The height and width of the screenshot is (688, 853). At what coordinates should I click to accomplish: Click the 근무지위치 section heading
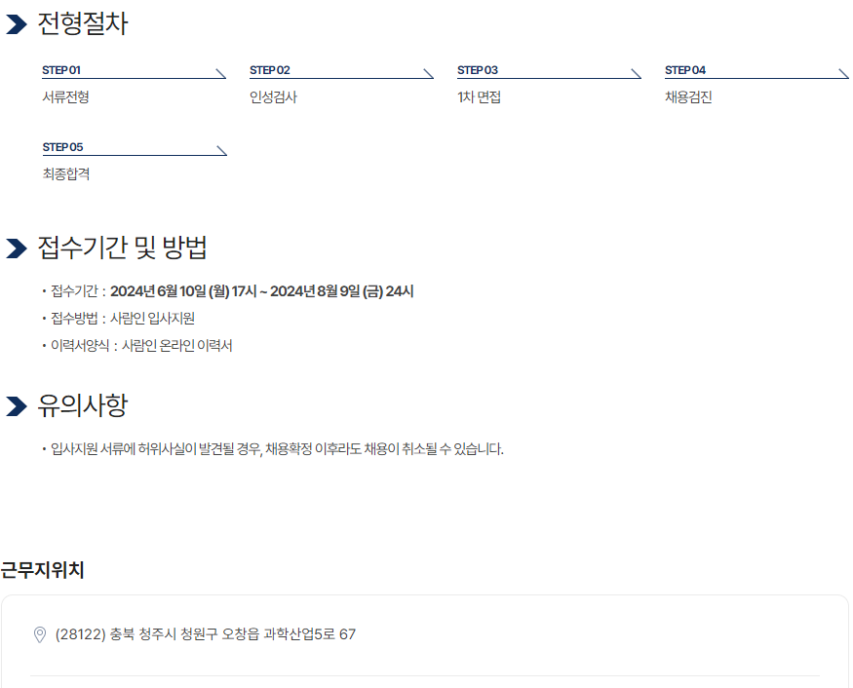coord(43,570)
